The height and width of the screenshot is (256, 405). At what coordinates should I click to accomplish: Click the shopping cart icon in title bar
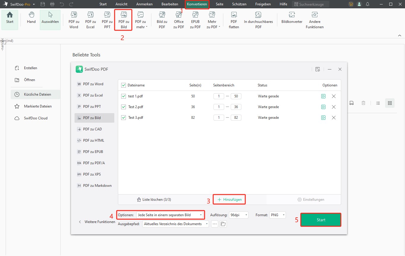351,4
